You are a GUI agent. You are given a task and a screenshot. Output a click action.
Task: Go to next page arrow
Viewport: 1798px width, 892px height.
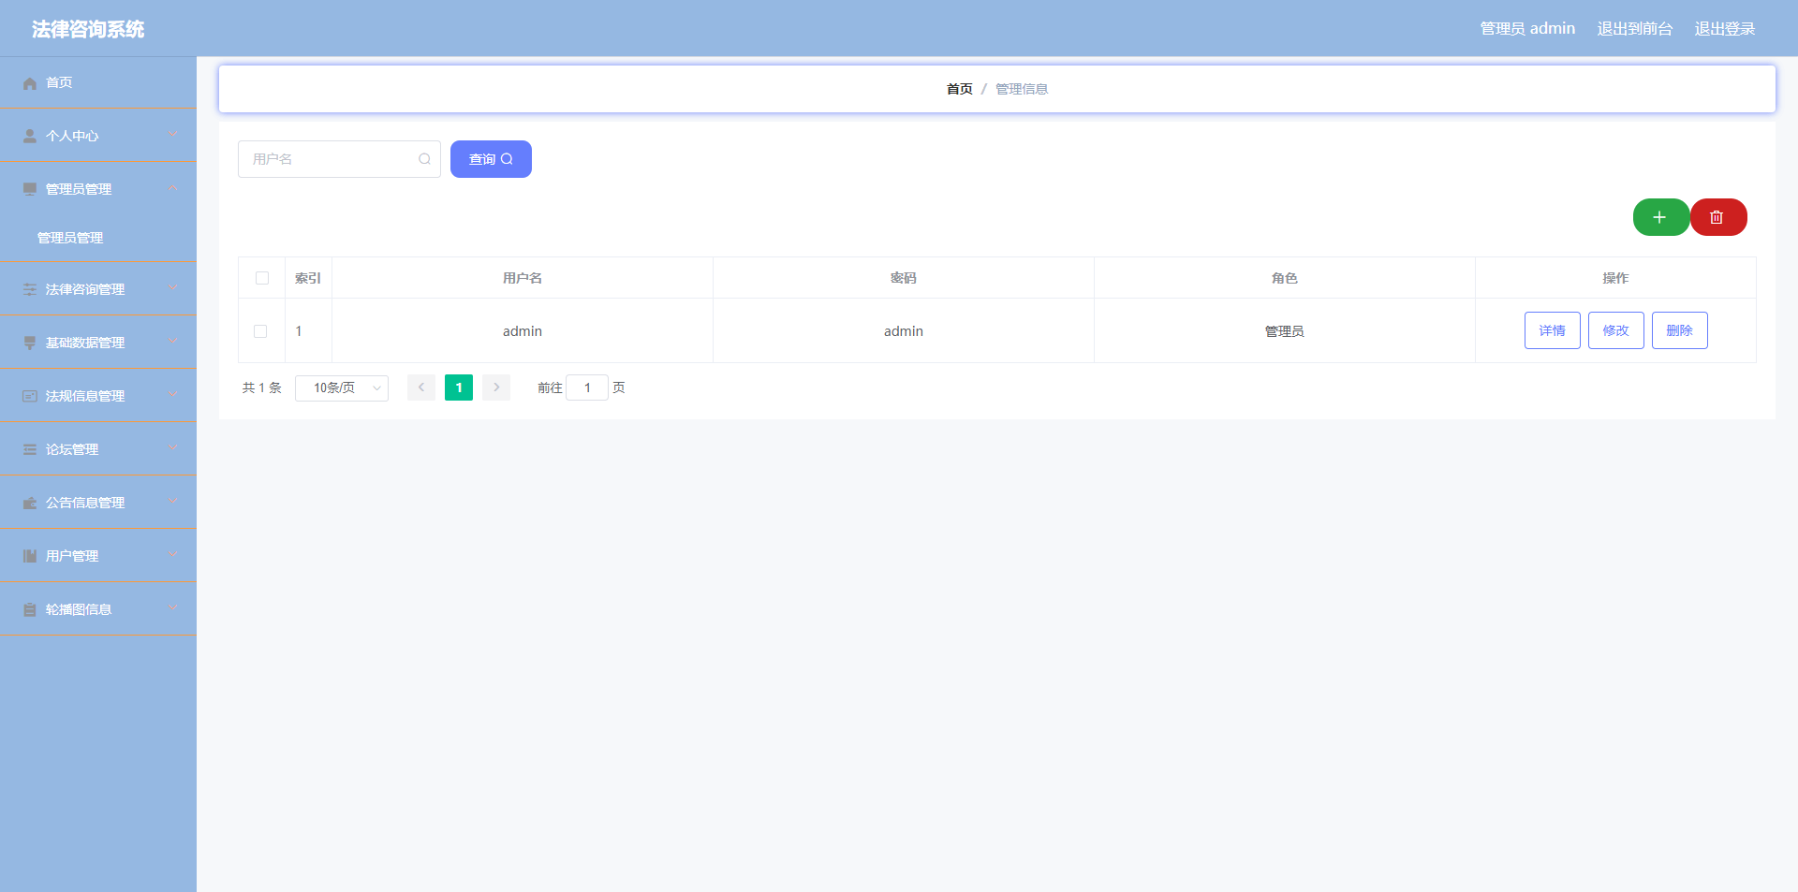click(496, 388)
